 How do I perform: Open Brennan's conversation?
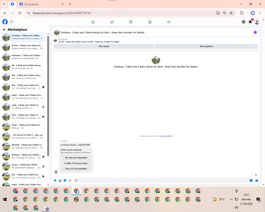(23, 156)
